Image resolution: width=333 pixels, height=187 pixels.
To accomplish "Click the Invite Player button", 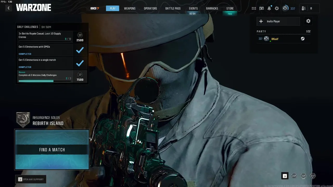I will pyautogui.click(x=278, y=21).
